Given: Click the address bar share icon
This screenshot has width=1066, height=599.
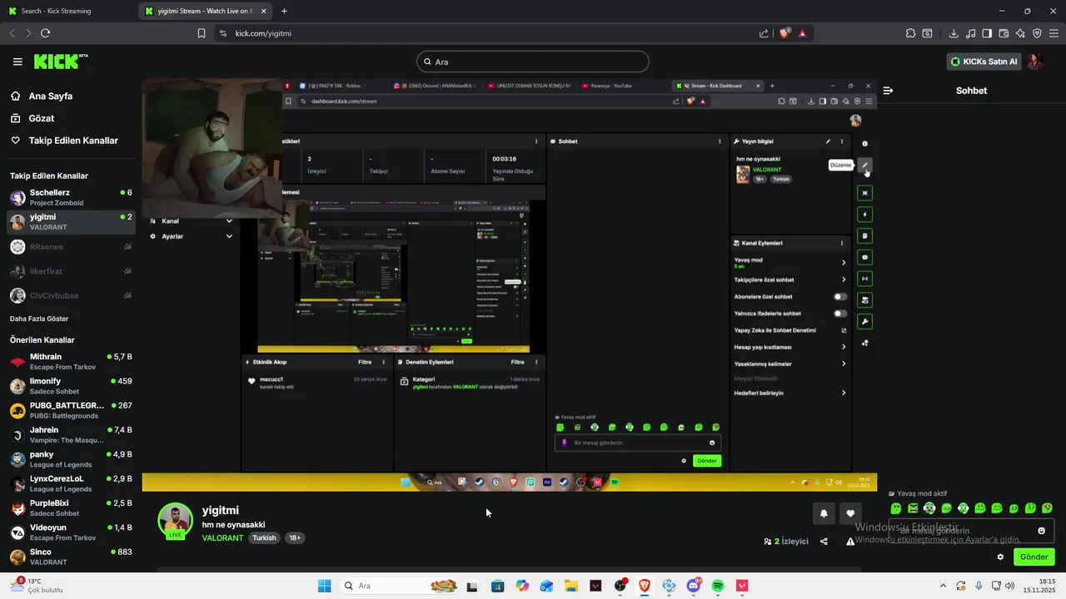Looking at the screenshot, I should coord(764,33).
